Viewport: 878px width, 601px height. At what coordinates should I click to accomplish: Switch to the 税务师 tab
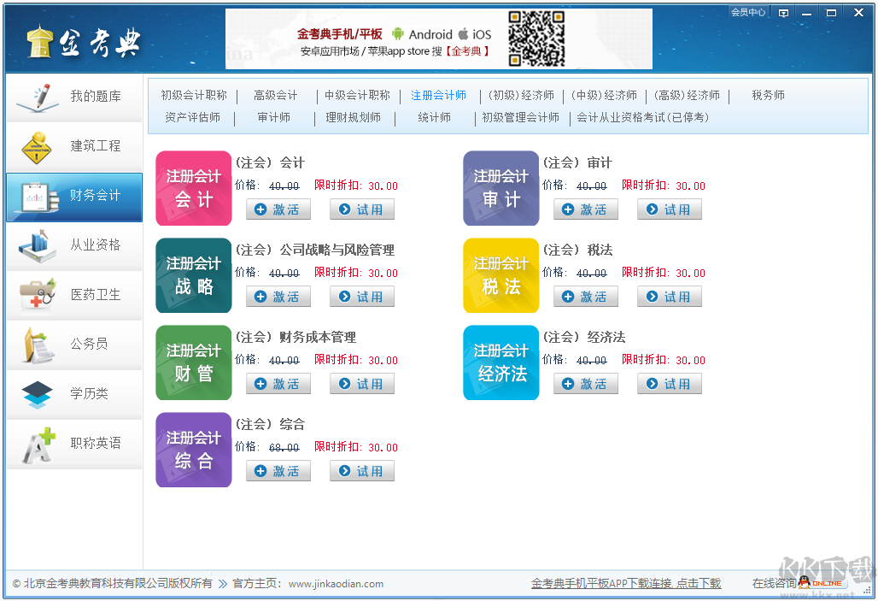tap(766, 95)
